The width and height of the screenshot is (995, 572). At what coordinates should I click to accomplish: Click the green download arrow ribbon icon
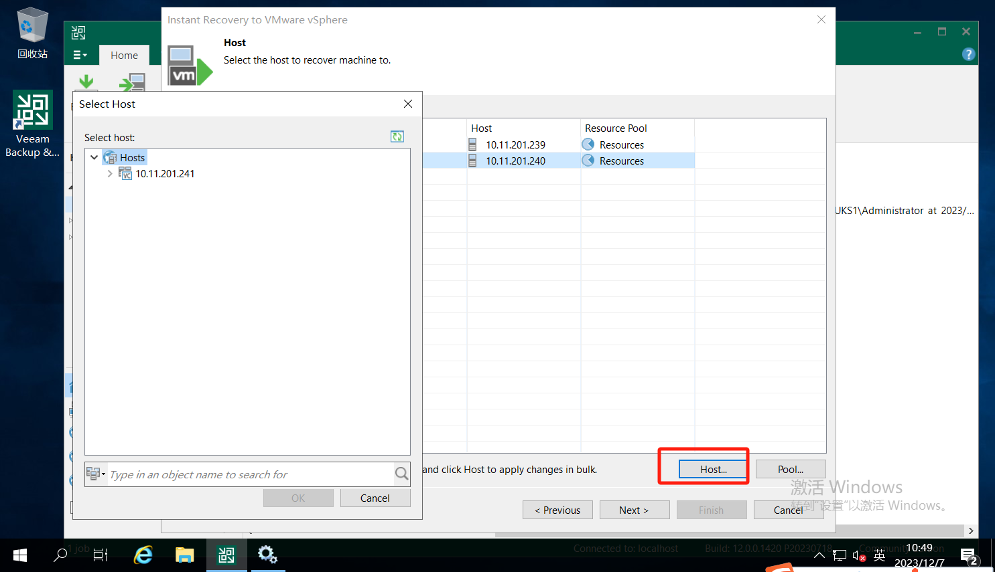pyautogui.click(x=86, y=82)
